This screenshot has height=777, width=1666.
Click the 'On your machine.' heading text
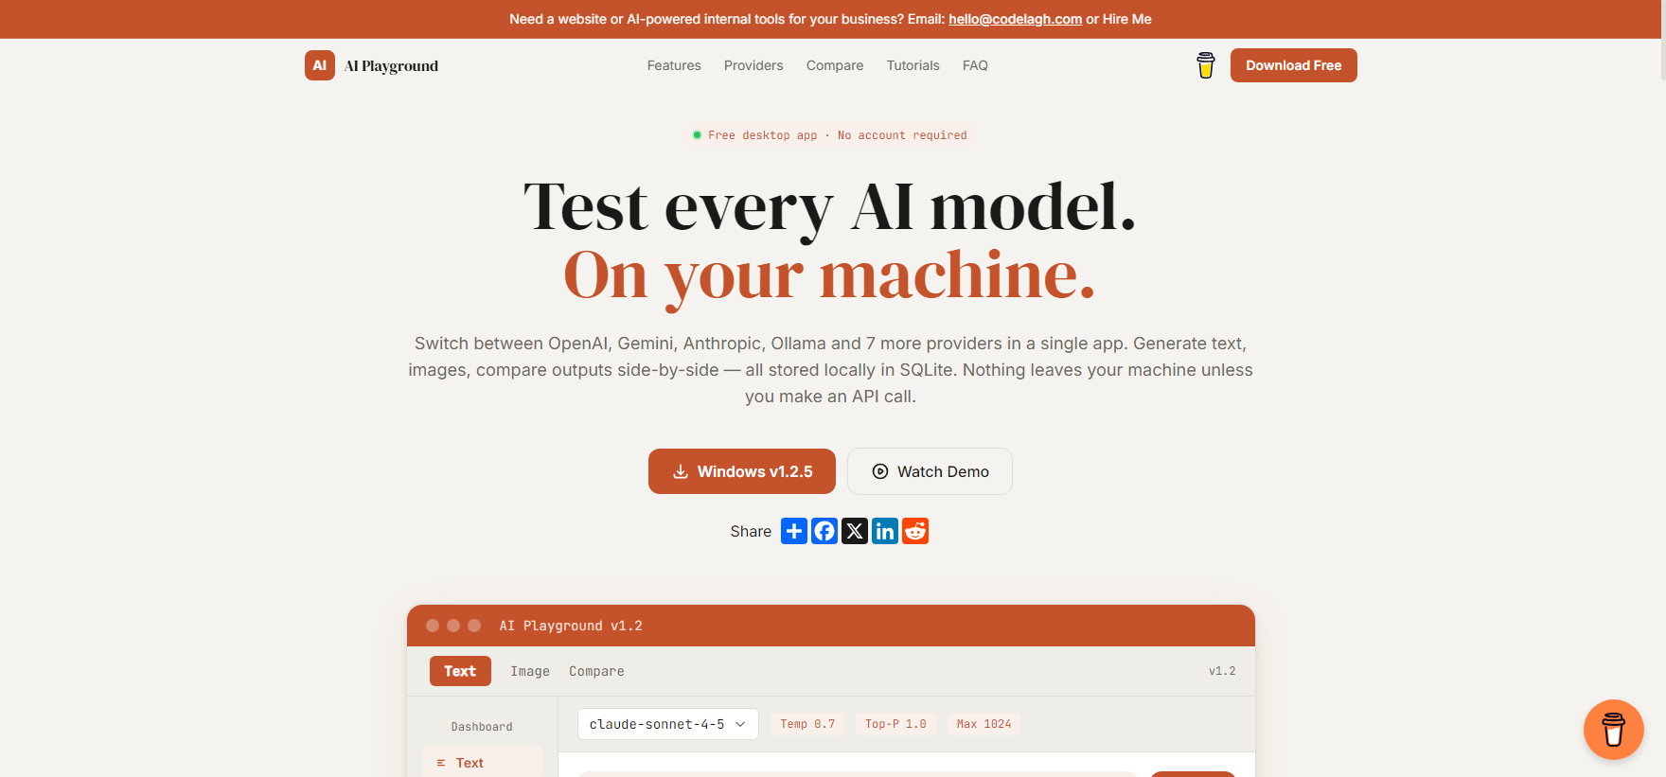pos(829,275)
